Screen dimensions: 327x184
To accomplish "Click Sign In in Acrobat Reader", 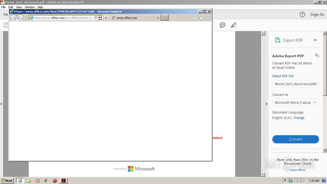I will pyautogui.click(x=317, y=15).
